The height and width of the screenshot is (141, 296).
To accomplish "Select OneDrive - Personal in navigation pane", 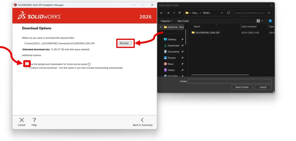I will click(x=174, y=27).
